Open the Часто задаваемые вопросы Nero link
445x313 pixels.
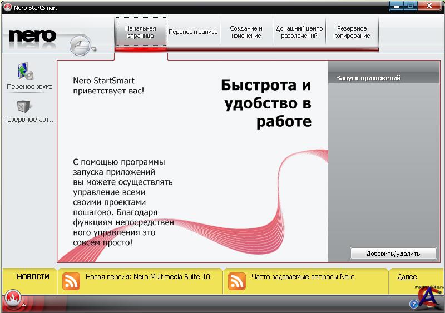click(303, 277)
